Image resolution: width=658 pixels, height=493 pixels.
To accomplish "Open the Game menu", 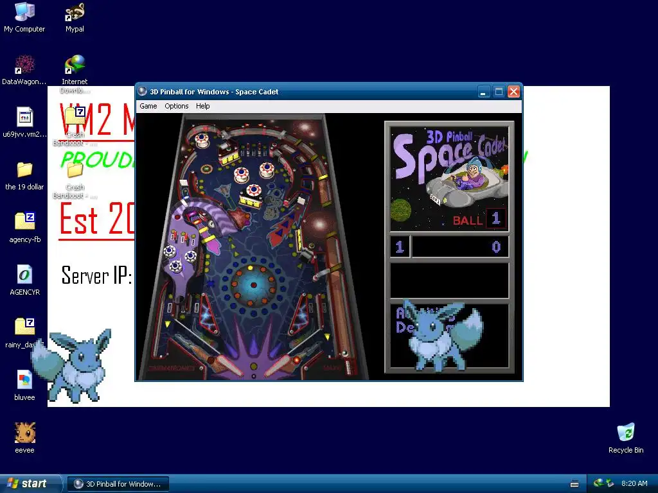I will pos(148,106).
